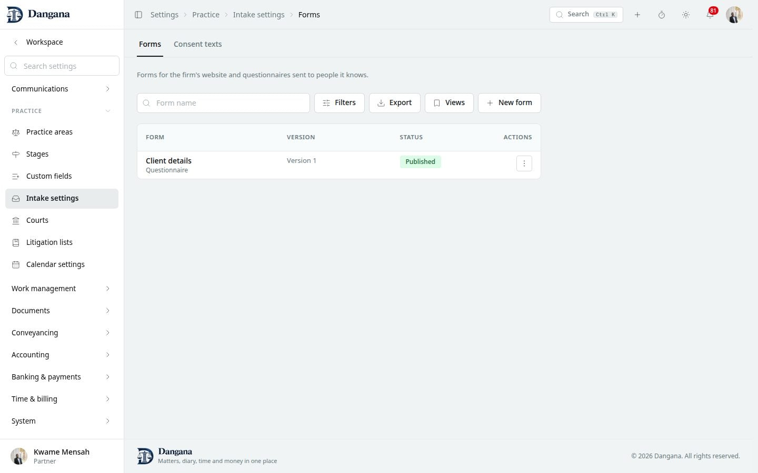
Task: Expand the Communications section
Action: [x=62, y=89]
